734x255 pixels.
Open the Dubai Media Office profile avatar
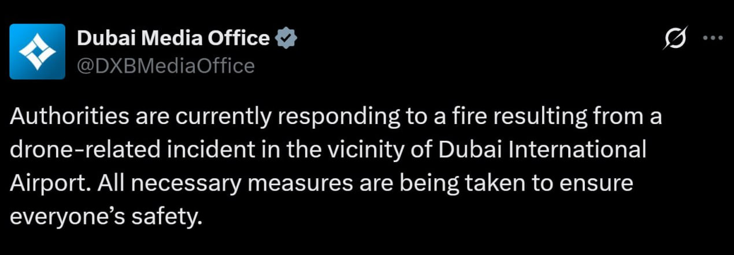point(37,51)
